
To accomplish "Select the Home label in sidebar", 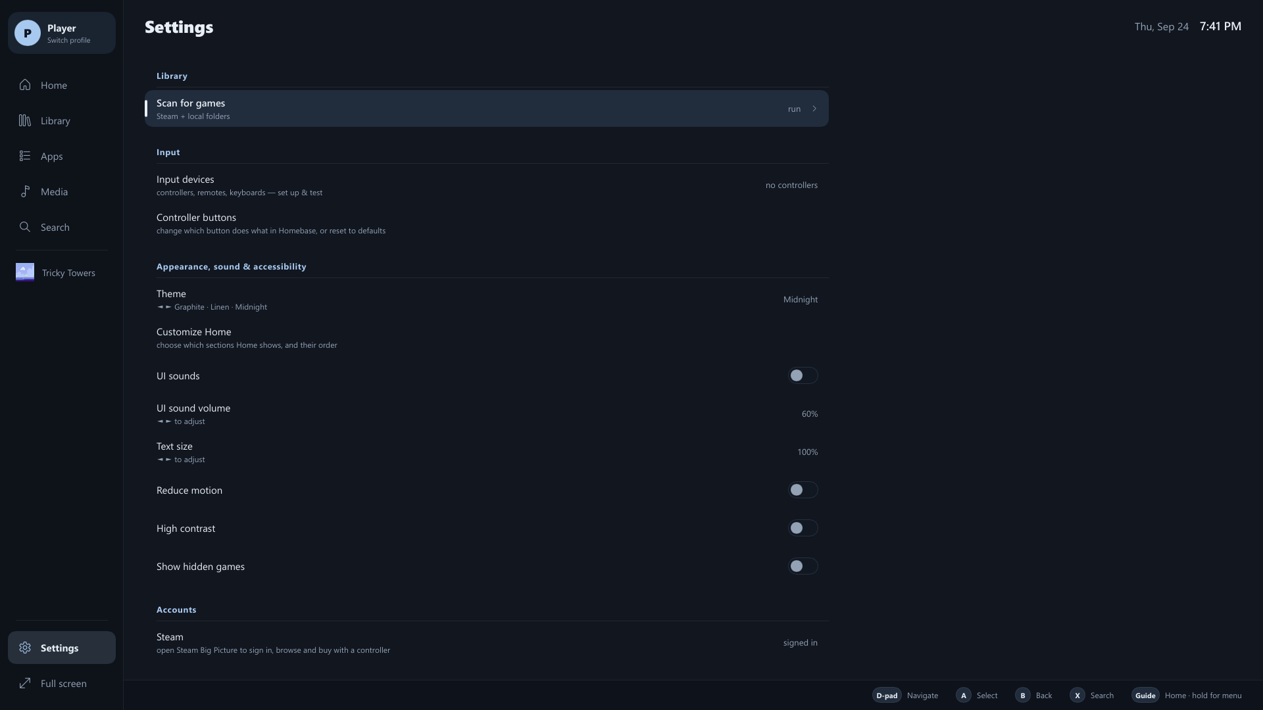I will pyautogui.click(x=54, y=85).
